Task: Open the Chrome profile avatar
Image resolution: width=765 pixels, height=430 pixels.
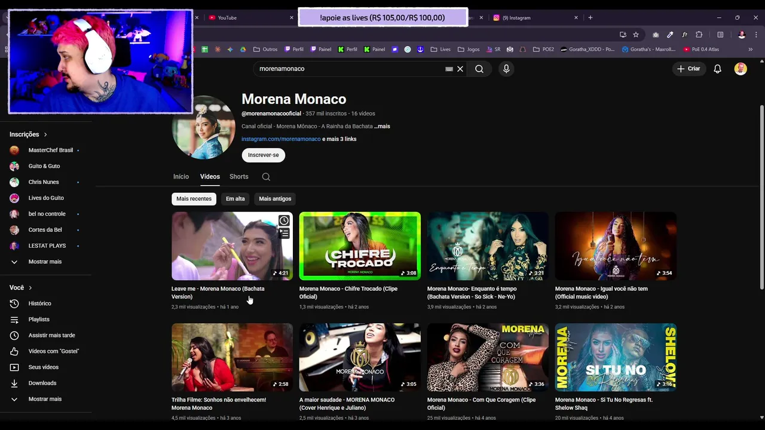Action: click(742, 35)
